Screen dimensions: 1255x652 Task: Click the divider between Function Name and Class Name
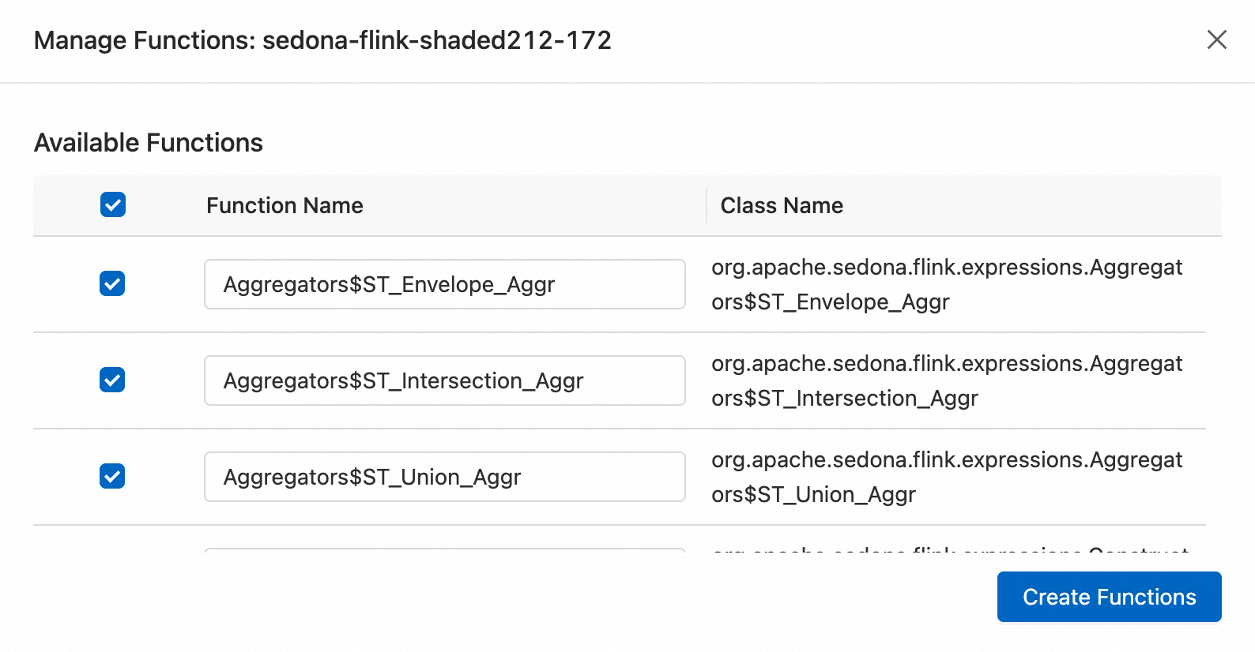click(x=707, y=205)
